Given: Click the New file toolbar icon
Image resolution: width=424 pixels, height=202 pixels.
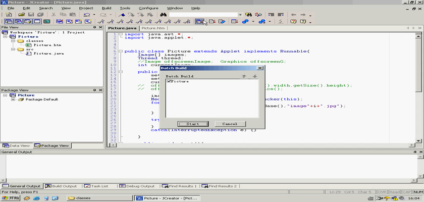Looking at the screenshot, I should coord(9,15).
